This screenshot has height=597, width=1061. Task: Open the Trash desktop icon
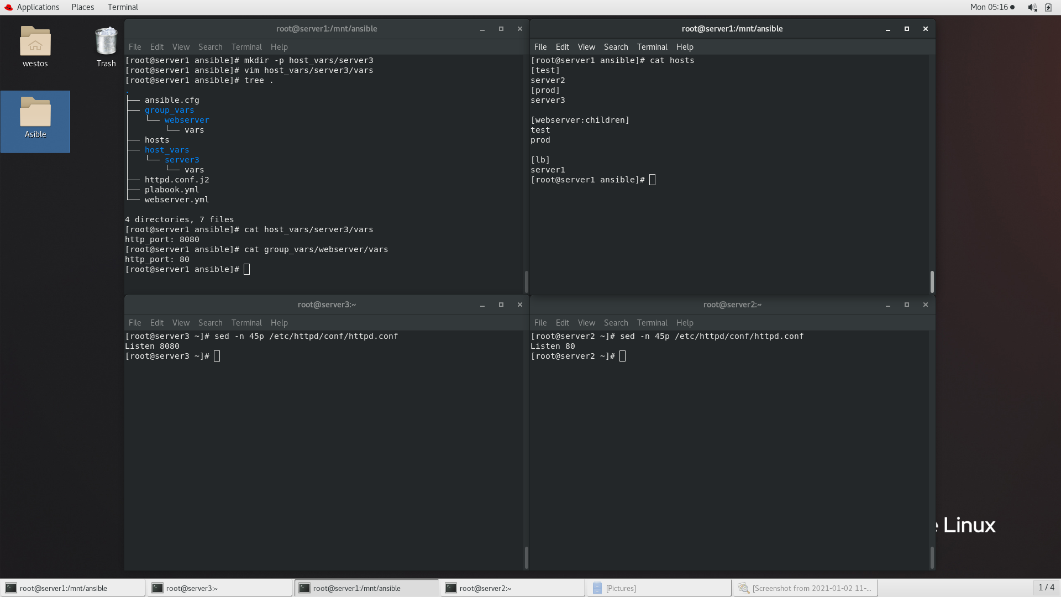(106, 41)
